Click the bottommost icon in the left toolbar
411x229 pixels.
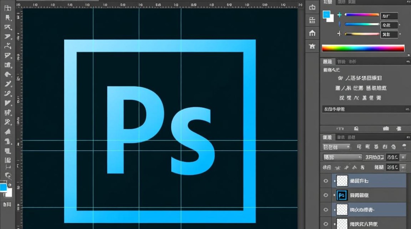tap(7, 205)
